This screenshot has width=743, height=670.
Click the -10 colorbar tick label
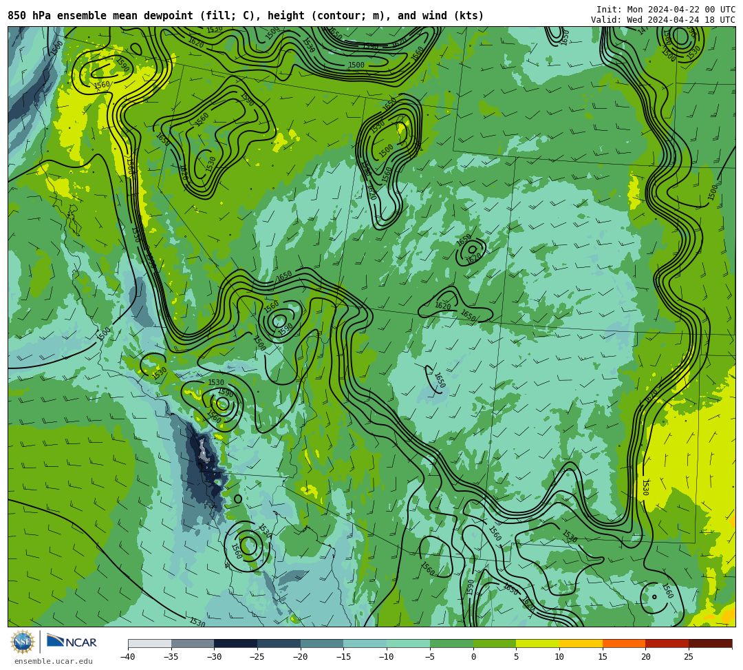(387, 657)
